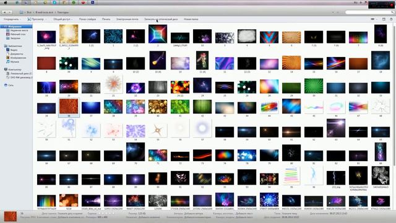Click the Изображения library icon
Screen dimensions: 396x223
point(8,58)
